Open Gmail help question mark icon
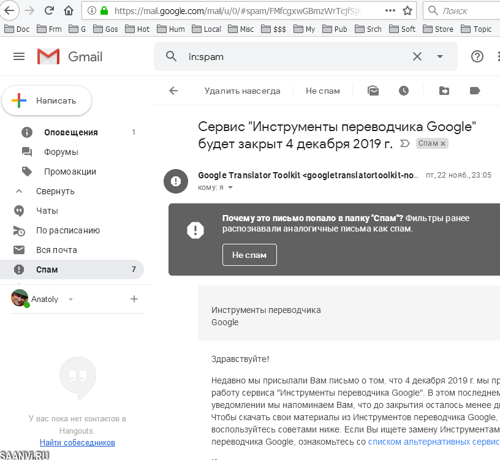This screenshot has width=500, height=460. coord(477,56)
